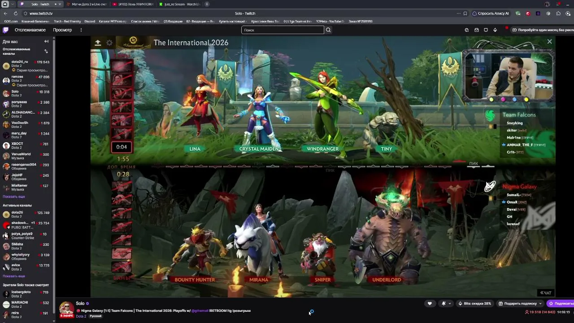
Task: Open MARIACHI channel row
Action: click(26, 304)
